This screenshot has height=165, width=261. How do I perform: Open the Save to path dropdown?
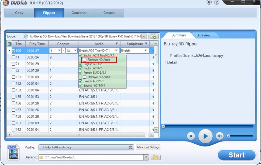[x=146, y=157]
